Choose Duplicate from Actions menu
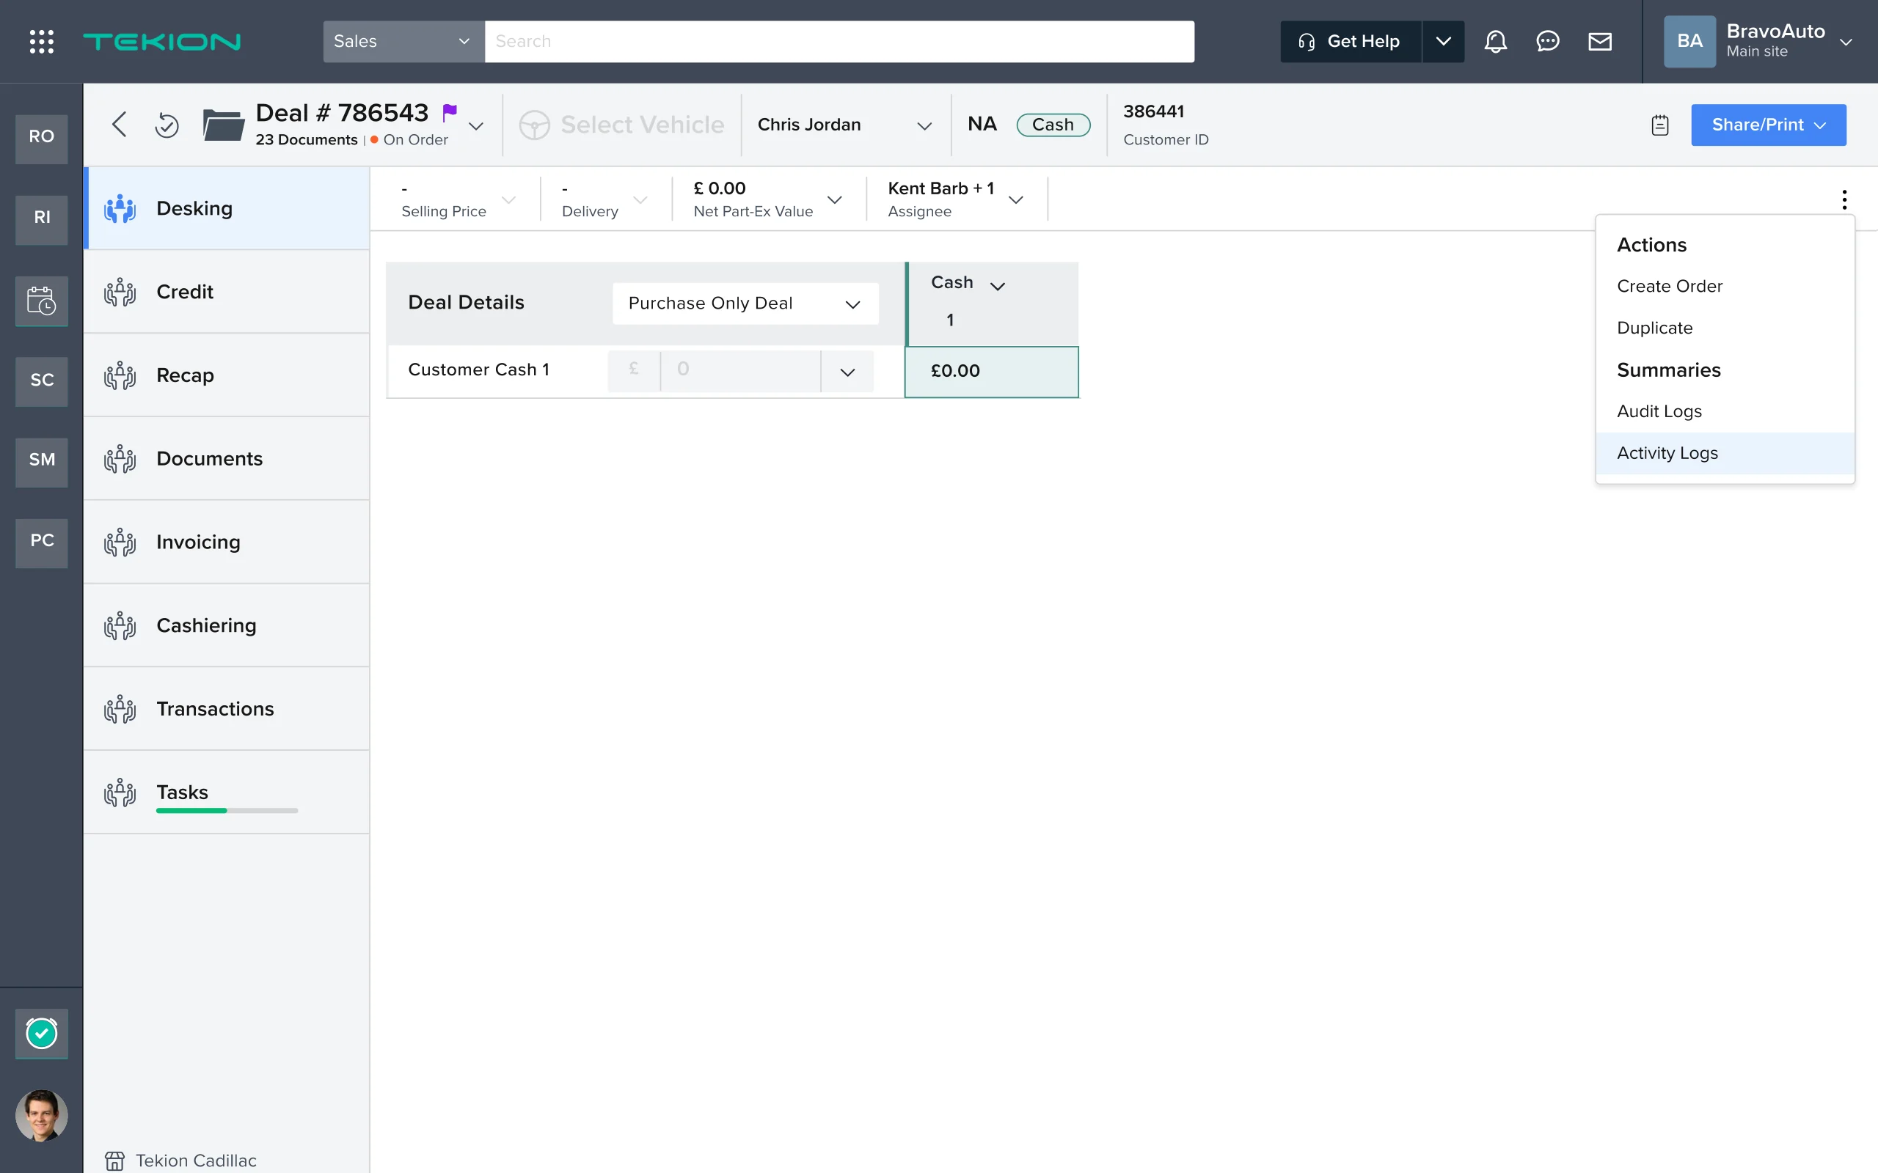The image size is (1878, 1173). click(1725, 328)
